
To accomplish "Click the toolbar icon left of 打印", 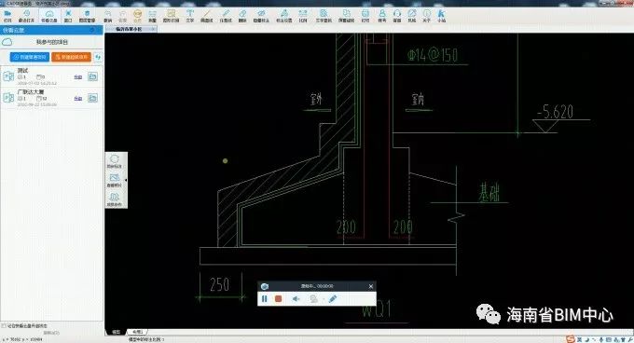I will [x=346, y=16].
